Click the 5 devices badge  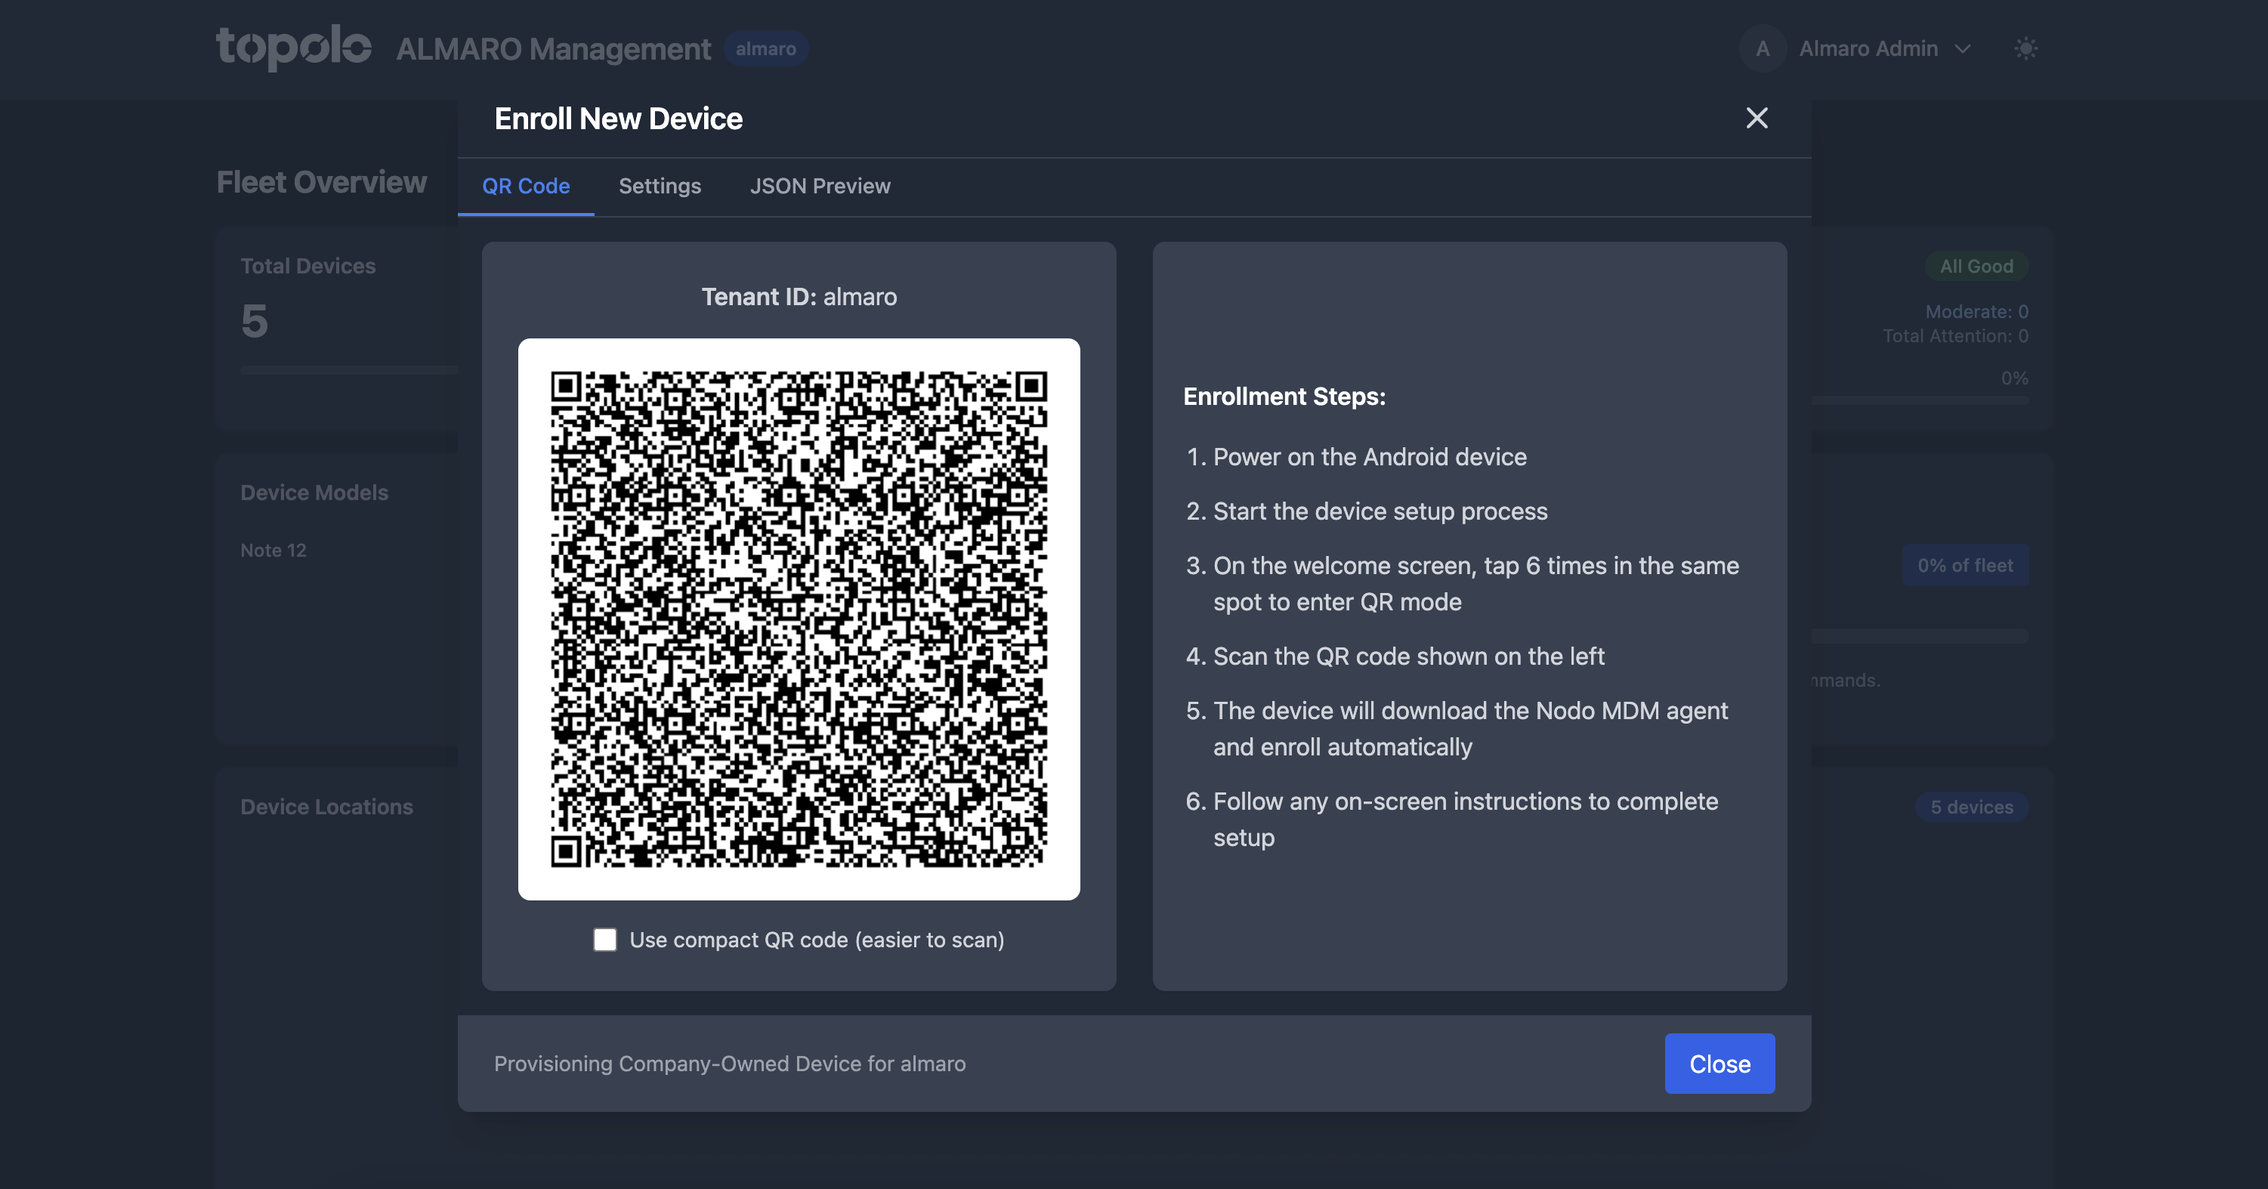[1971, 807]
